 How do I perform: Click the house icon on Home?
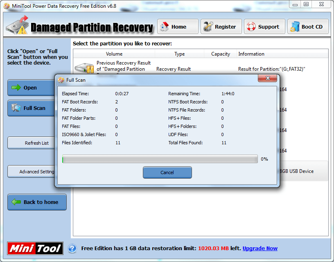coord(164,27)
